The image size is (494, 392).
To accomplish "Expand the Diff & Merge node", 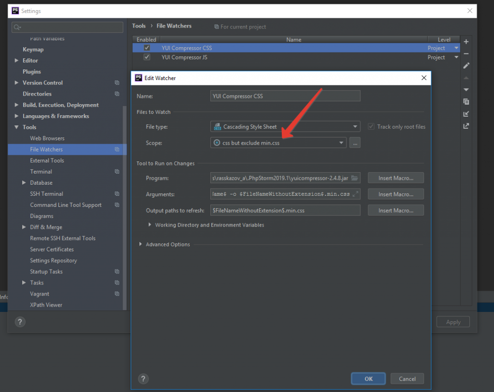I will [24, 227].
